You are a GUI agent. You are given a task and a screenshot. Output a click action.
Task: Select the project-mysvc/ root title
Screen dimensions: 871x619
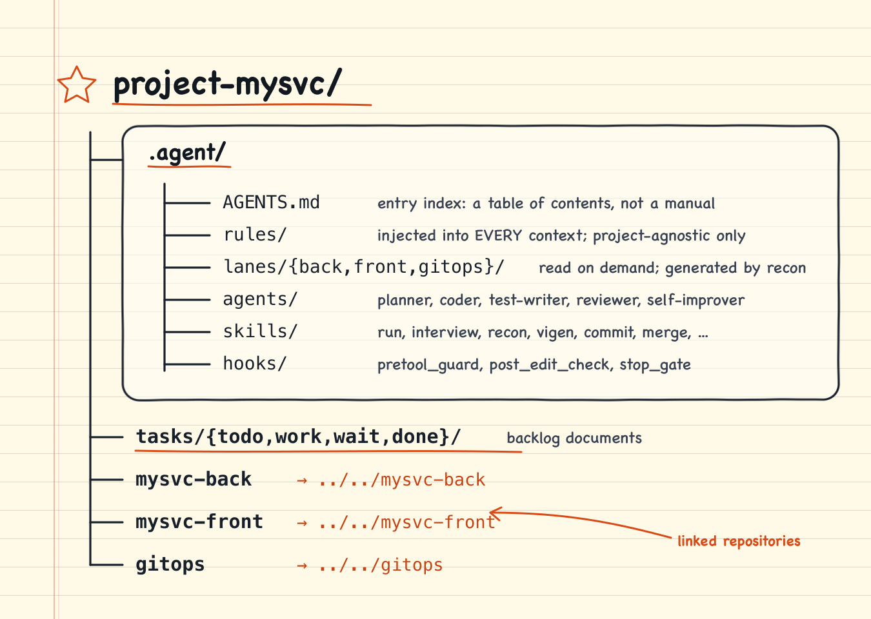click(227, 84)
